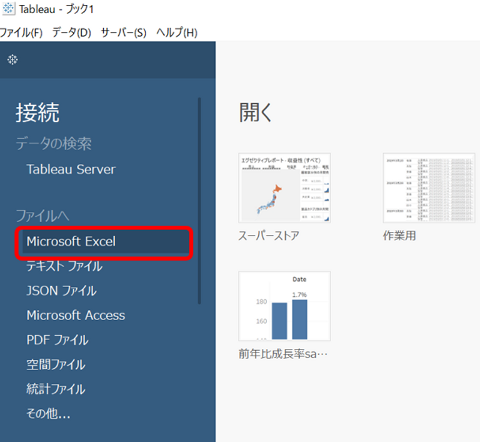The height and width of the screenshot is (442, 480).
Task: Open the サーバー(S) menu
Action: click(x=124, y=33)
